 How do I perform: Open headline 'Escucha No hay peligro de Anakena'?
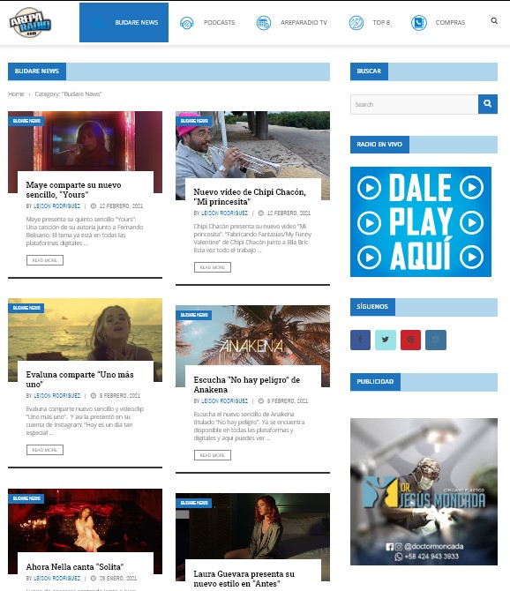tap(247, 385)
